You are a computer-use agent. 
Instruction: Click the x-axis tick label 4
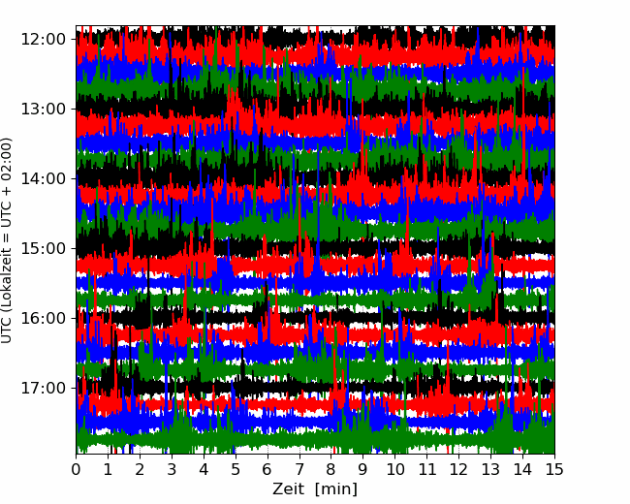pos(204,469)
